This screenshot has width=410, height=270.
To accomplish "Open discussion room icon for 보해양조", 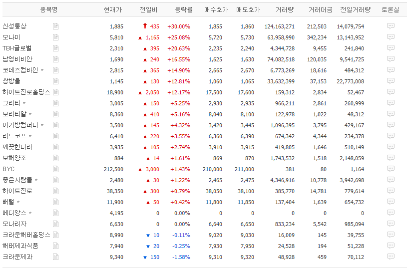I will (x=391, y=158).
